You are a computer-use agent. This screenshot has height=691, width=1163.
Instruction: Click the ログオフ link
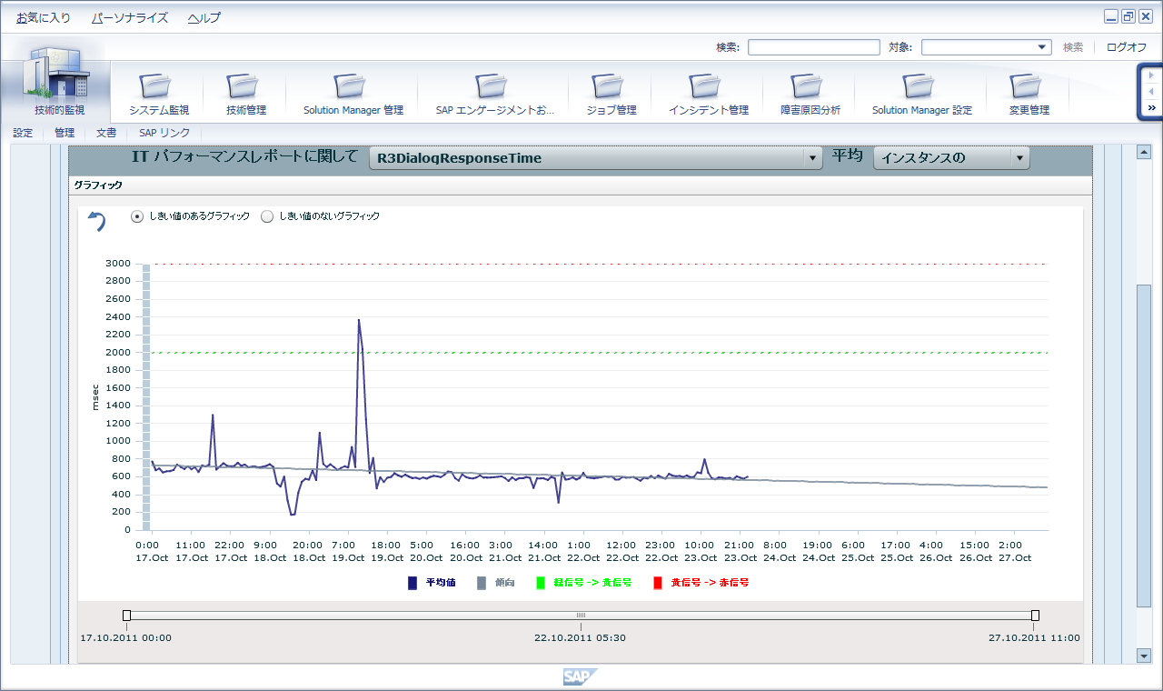point(1127,47)
